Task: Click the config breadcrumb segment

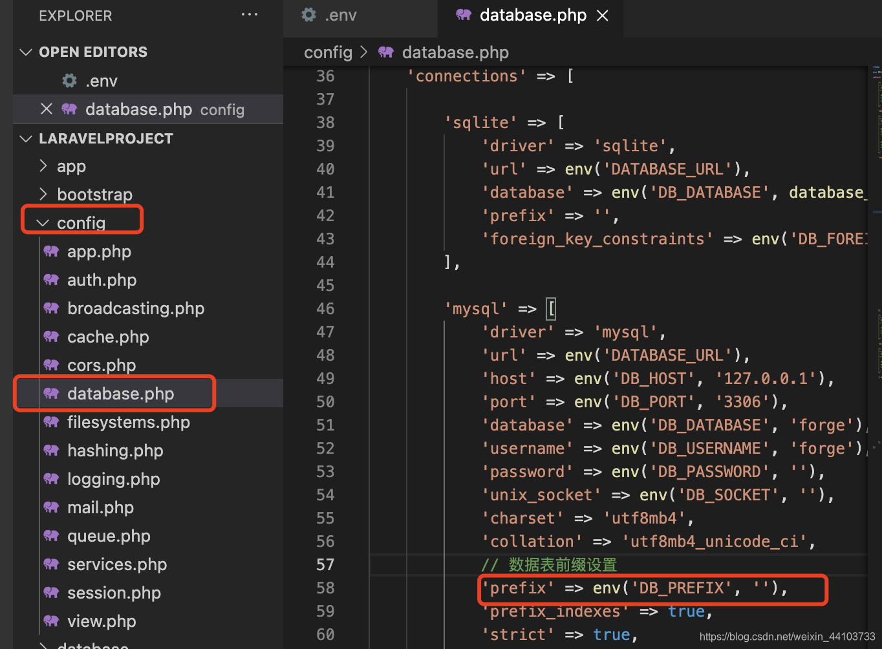Action: 328,52
